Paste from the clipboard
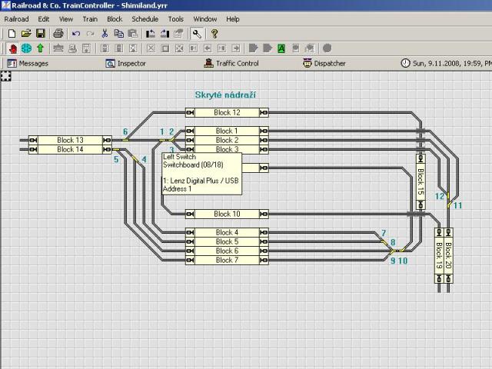Screen dimensions: 492x369 [133, 34]
